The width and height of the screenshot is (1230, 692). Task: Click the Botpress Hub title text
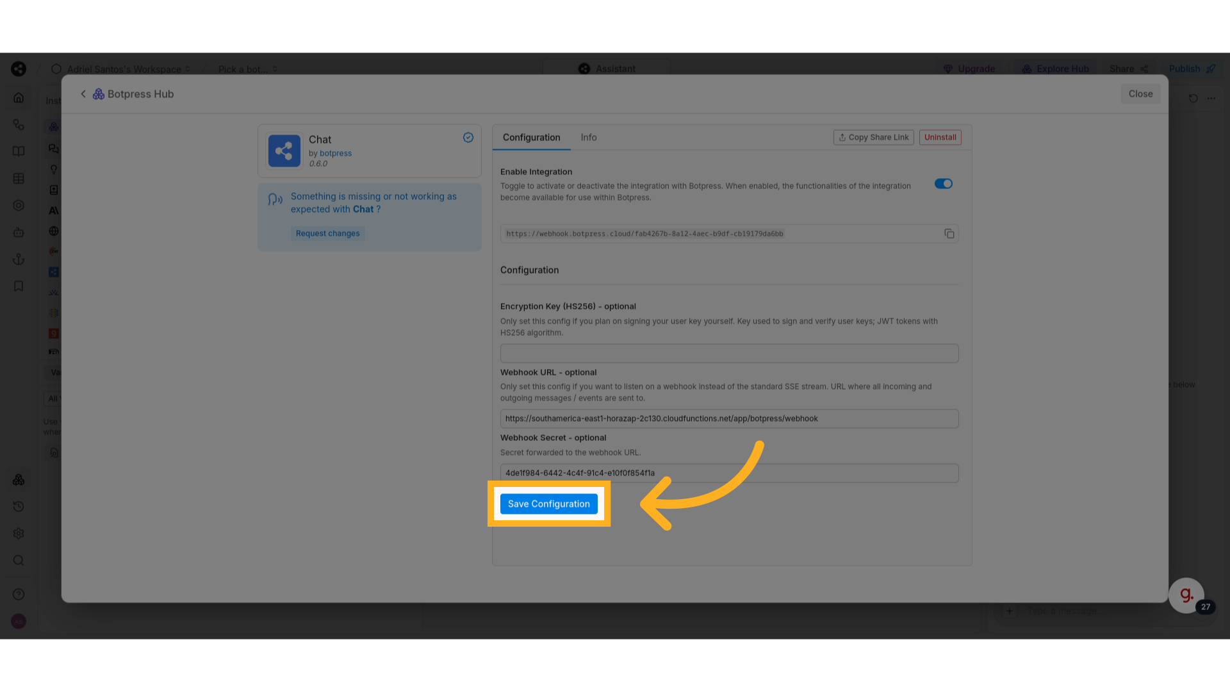coord(140,94)
